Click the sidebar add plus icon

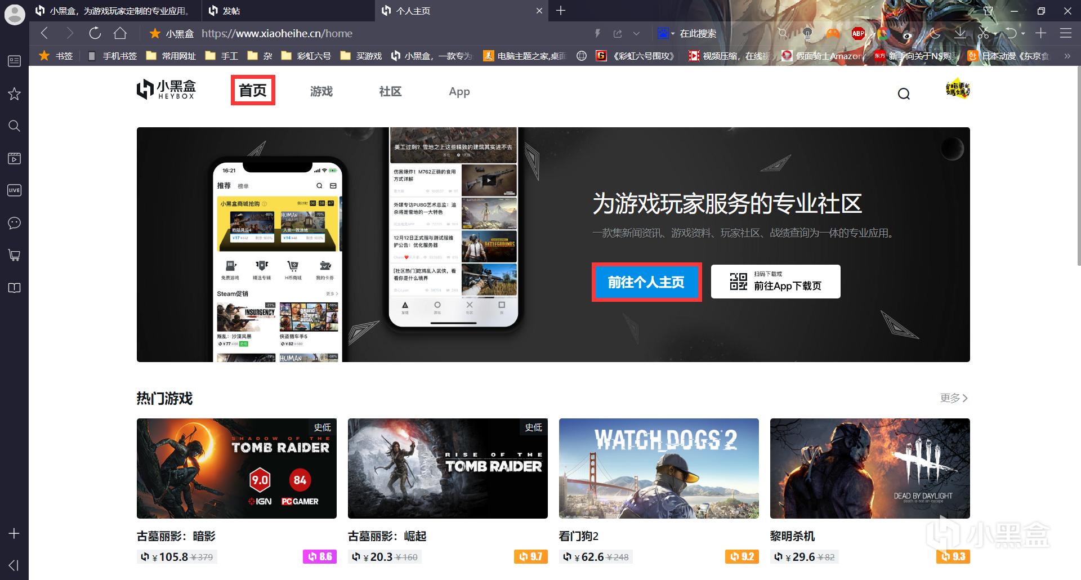[14, 533]
